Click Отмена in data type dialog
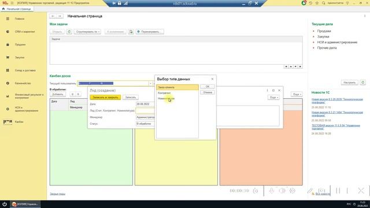The image size is (370, 208). coord(208,92)
